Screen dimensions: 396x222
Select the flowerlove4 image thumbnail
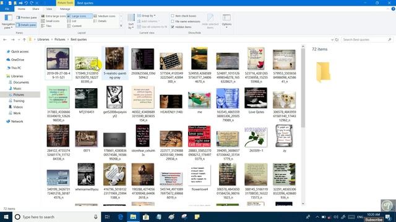pyautogui.click(x=199, y=178)
